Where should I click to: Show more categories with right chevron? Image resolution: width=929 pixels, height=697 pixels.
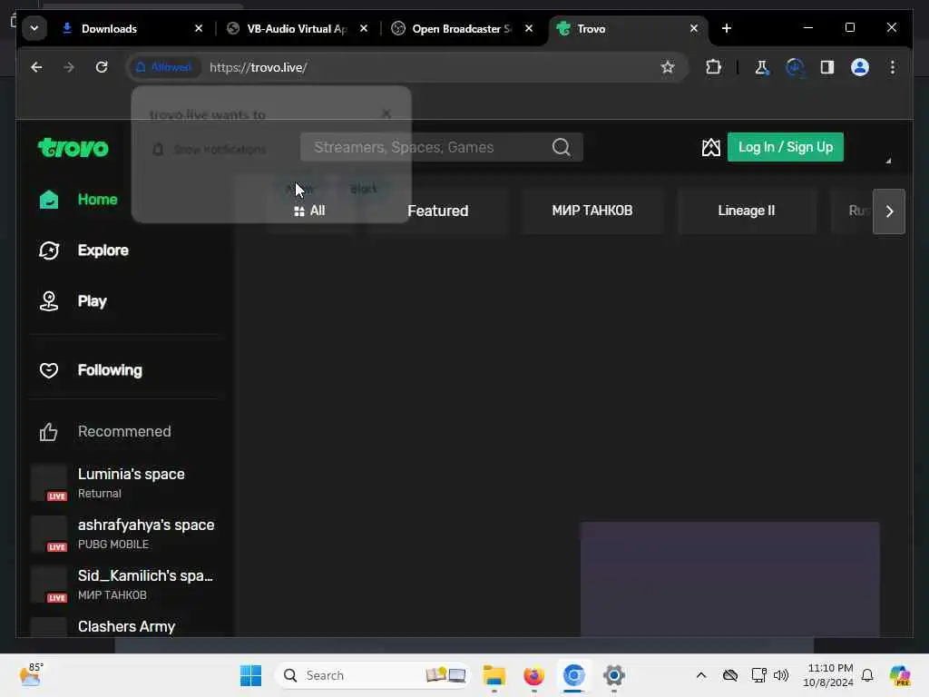(889, 211)
